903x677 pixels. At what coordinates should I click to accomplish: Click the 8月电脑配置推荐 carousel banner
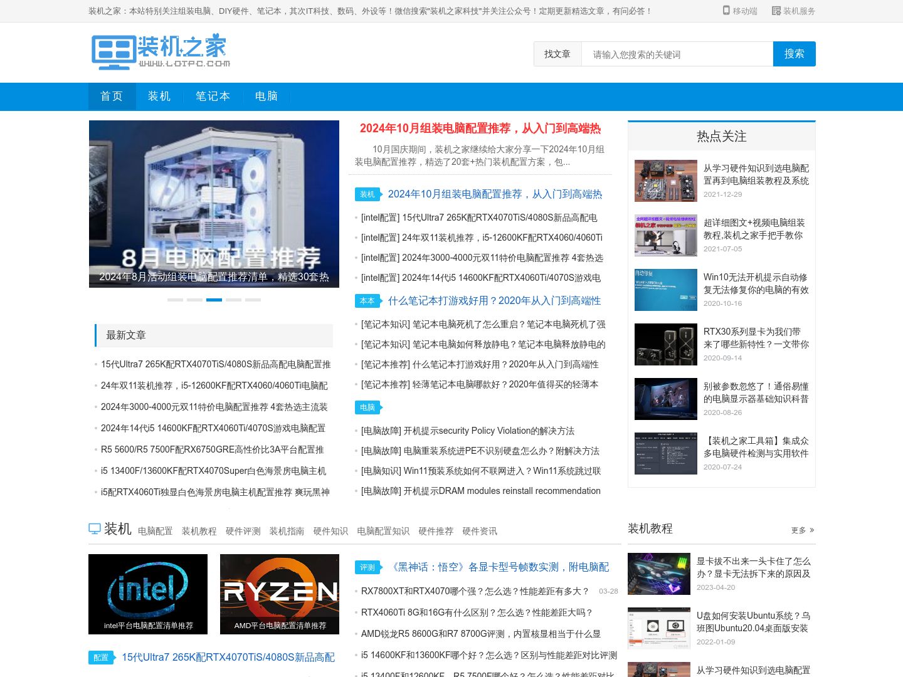214,204
